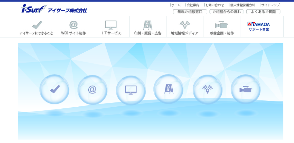Image resolution: width=294 pixels, height=143 pixels.
Task: Visit the サイトマップ link
Action: click(270, 5)
